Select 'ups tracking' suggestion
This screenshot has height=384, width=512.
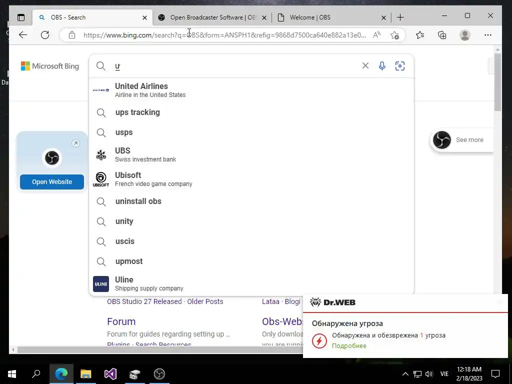tap(251, 112)
